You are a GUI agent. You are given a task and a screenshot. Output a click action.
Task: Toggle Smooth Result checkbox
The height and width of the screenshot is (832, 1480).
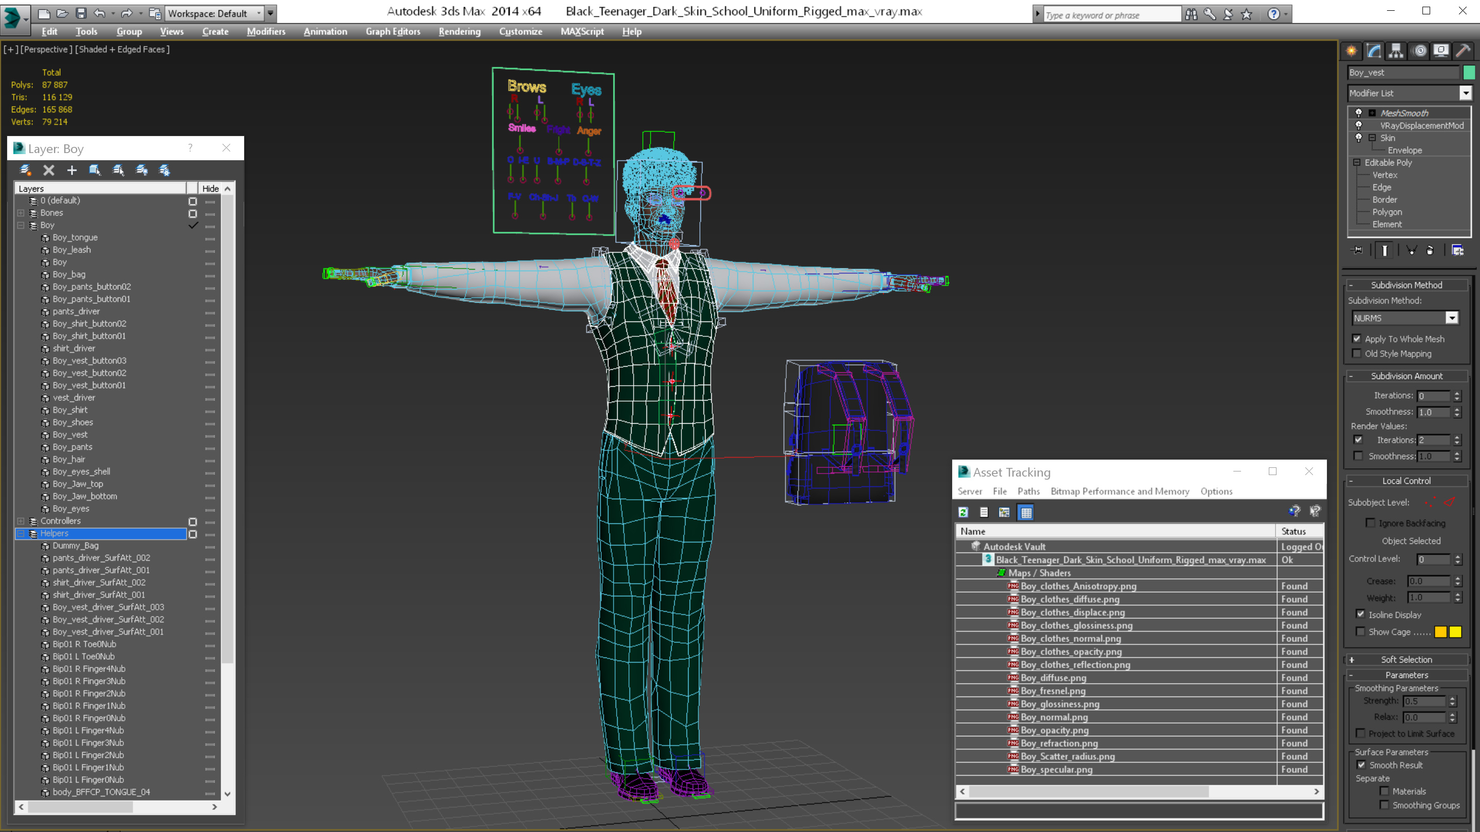coord(1361,765)
